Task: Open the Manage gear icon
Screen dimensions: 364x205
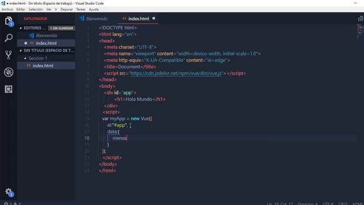Action: [x=9, y=192]
